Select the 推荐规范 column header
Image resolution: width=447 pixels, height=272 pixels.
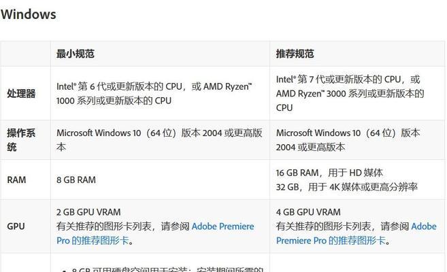pyautogui.click(x=295, y=54)
